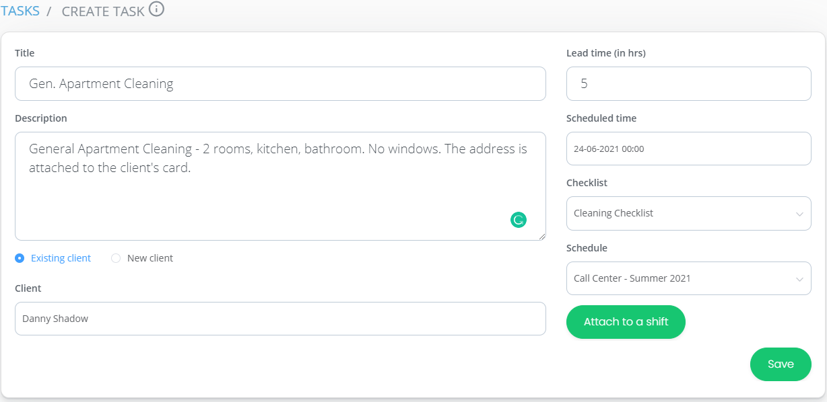Open the Scheduled time date field
Image resolution: width=827 pixels, height=402 pixels.
pyautogui.click(x=688, y=149)
